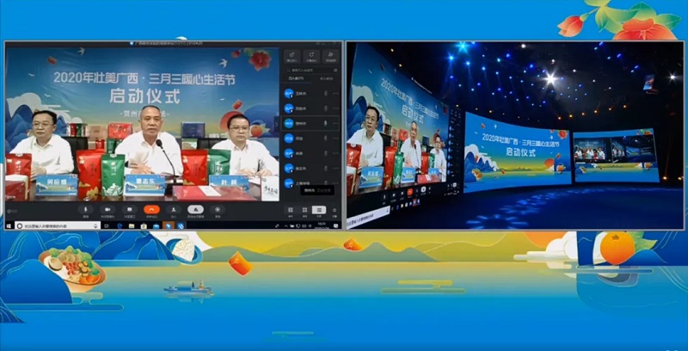Expand more options for third participant
Screen dimensions: 688x351
(x=335, y=122)
